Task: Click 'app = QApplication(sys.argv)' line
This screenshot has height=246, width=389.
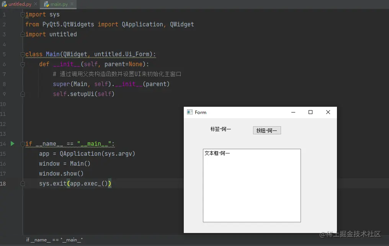Action: 87,153
